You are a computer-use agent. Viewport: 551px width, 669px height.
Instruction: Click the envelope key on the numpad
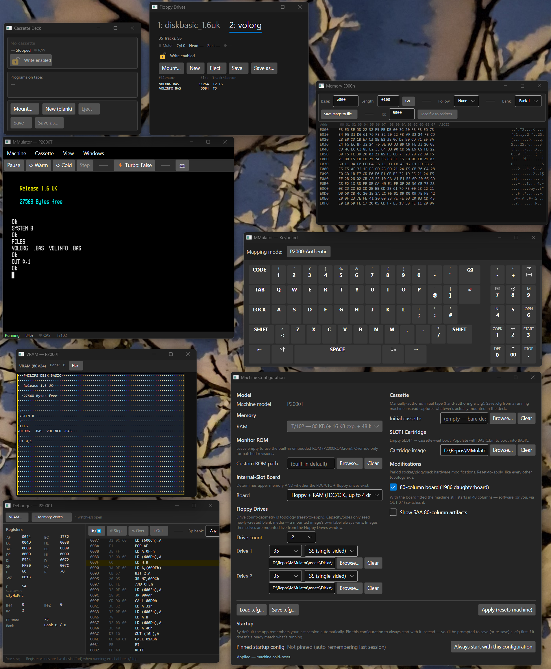click(528, 275)
